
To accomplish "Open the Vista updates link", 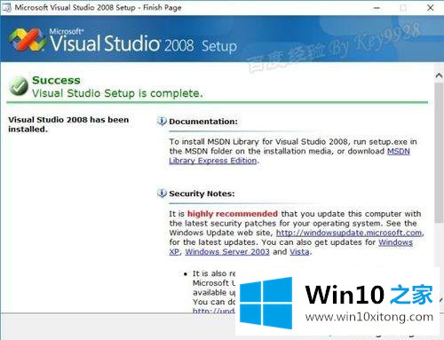I will pos(299,251).
